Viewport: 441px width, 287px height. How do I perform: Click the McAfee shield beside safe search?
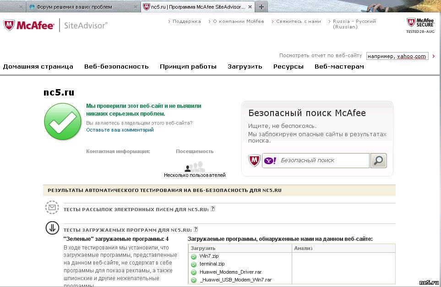[254, 160]
